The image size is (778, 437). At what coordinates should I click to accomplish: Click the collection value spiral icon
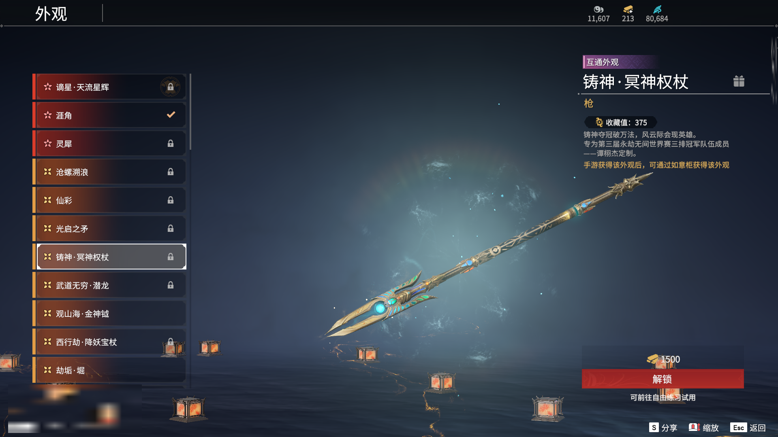click(x=599, y=122)
